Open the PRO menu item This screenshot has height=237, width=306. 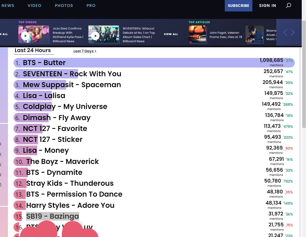click(x=91, y=6)
